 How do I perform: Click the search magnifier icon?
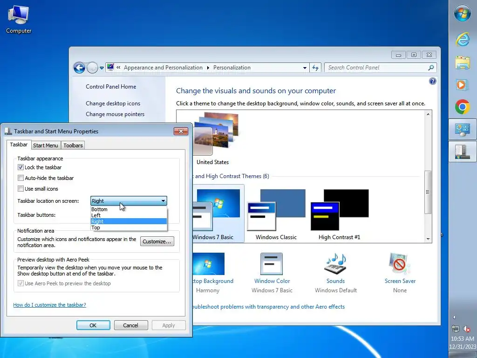[x=431, y=68]
